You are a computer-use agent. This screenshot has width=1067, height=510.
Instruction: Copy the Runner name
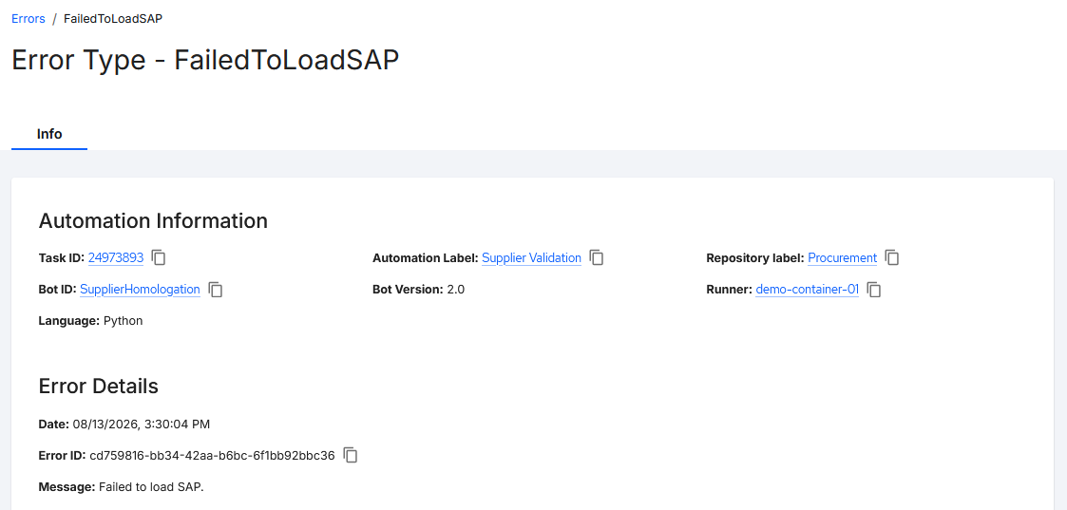point(874,289)
